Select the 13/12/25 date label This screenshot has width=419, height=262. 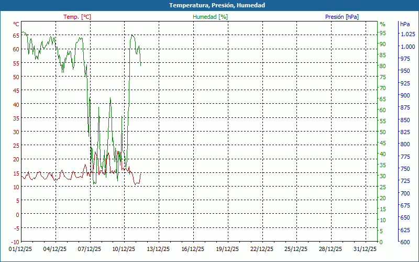click(x=159, y=249)
